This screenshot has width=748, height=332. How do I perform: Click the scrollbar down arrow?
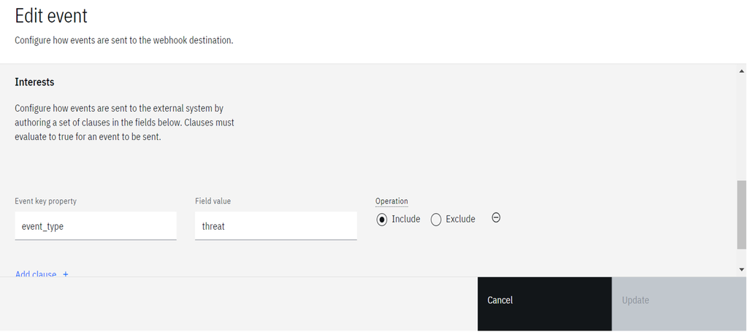coord(742,269)
